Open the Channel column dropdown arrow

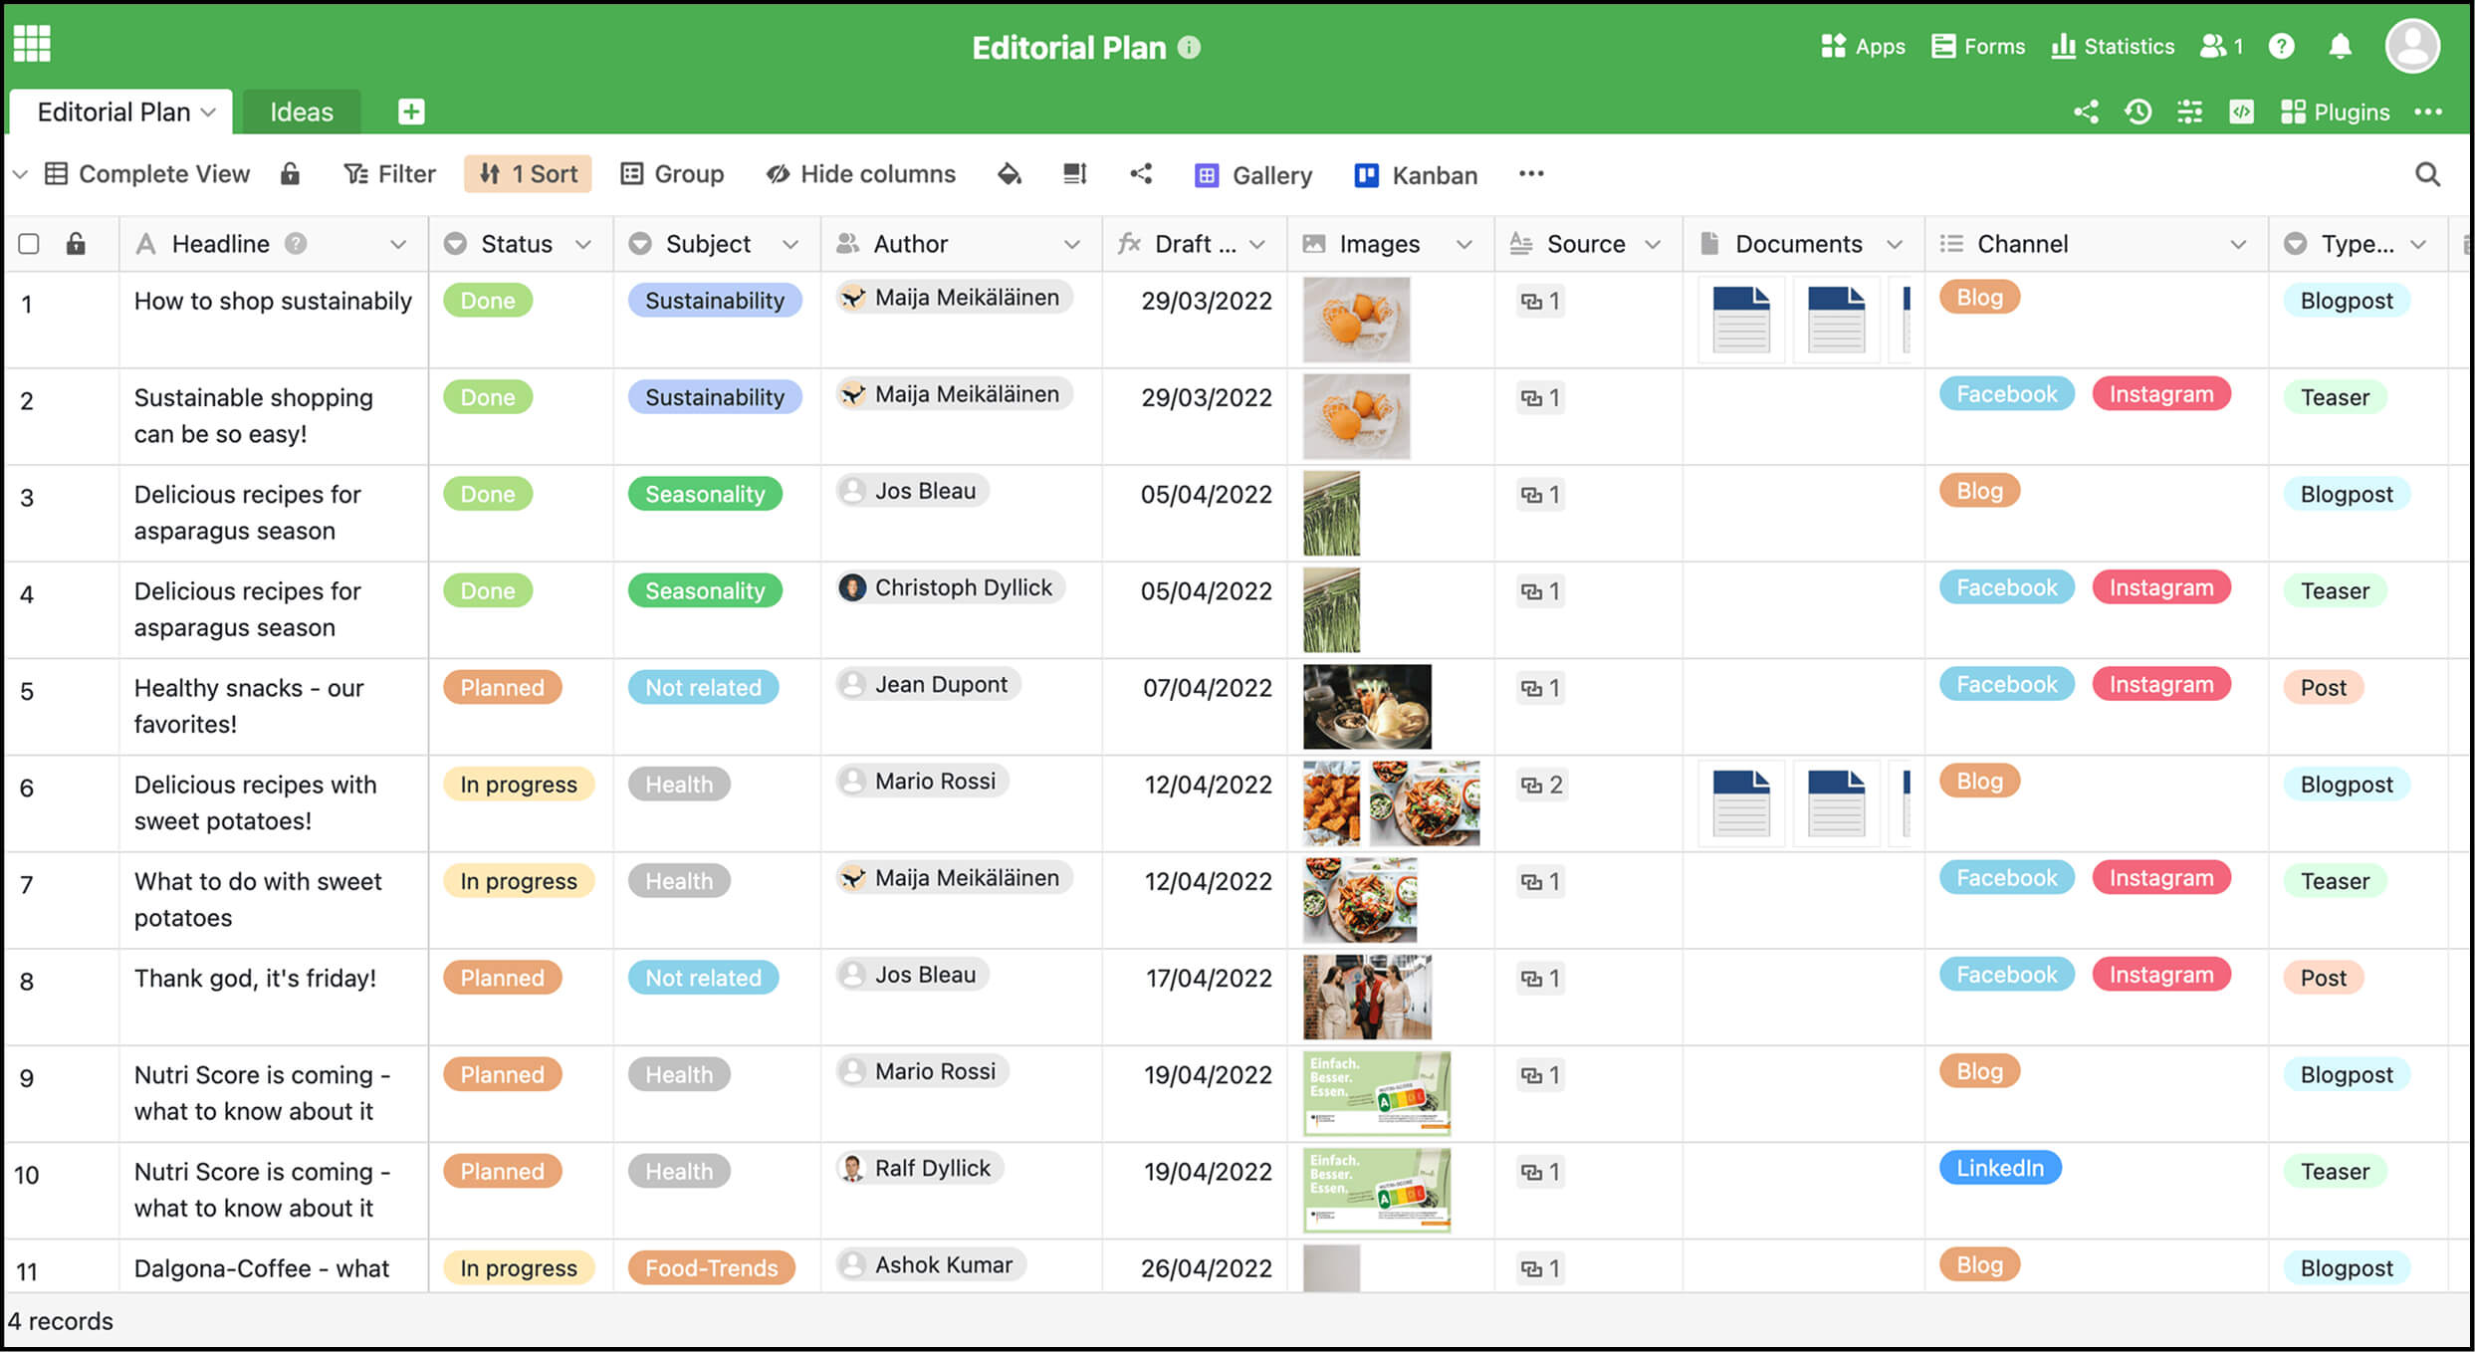(2238, 244)
